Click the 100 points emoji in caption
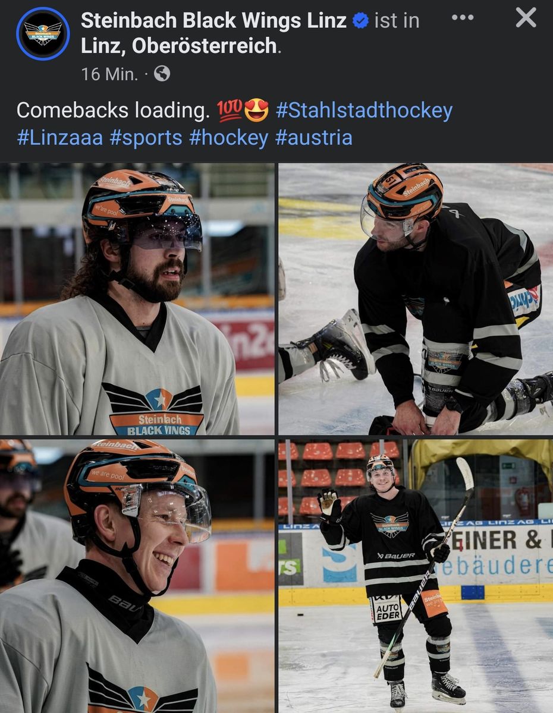The height and width of the screenshot is (713, 553). 230,111
